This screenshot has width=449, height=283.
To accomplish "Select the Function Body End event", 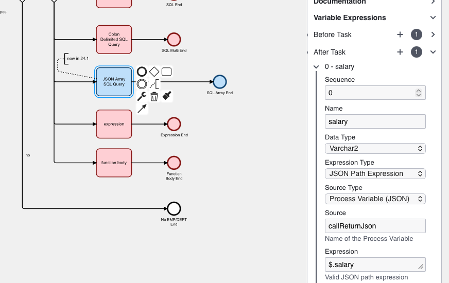I will tap(174, 163).
